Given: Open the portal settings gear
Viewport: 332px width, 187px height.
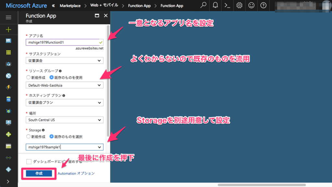Looking at the screenshot, I should coord(239,5).
